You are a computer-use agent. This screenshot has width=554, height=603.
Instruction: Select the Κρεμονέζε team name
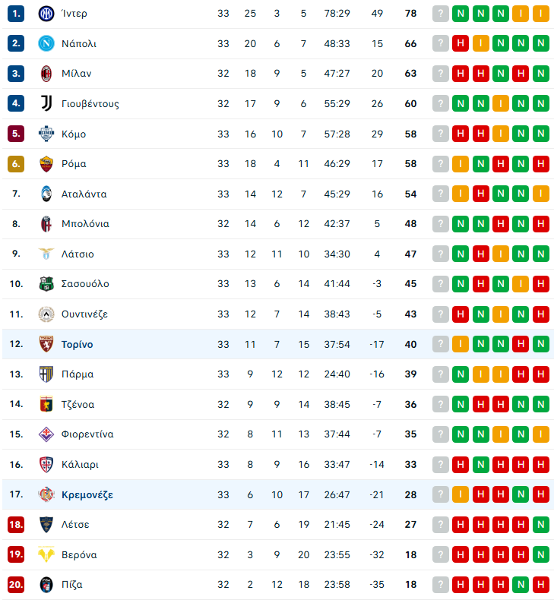point(87,494)
